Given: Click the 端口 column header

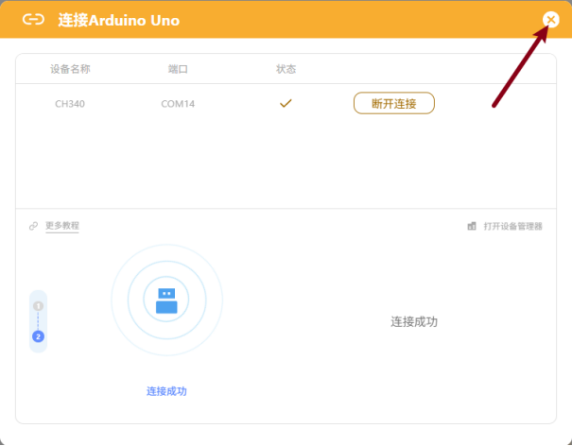Looking at the screenshot, I should point(178,69).
